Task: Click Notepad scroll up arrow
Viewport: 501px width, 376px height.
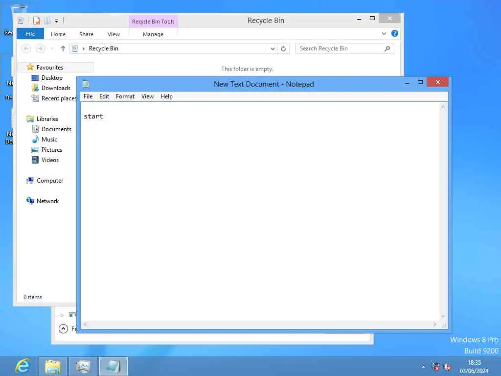Action: (x=443, y=107)
